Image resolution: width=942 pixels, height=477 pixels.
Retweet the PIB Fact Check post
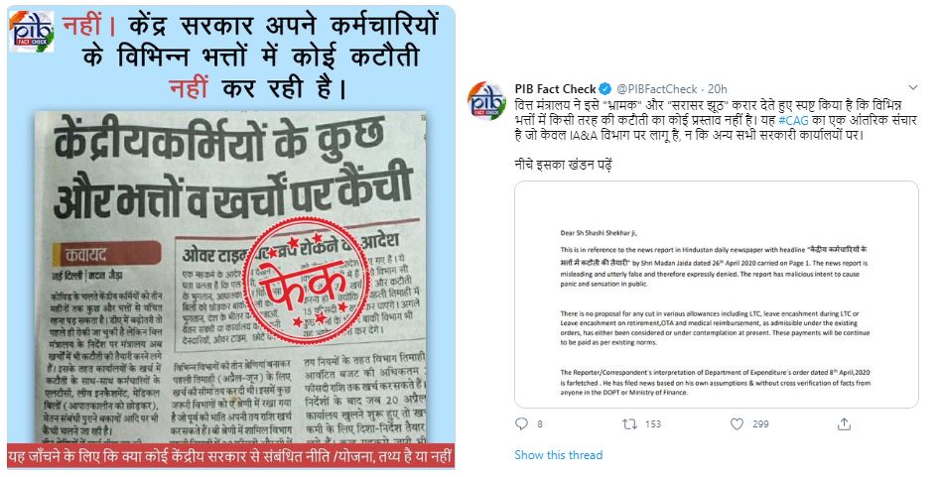tap(629, 424)
